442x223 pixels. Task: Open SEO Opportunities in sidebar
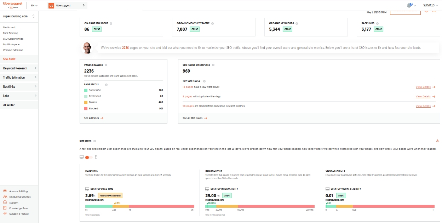coord(13,39)
